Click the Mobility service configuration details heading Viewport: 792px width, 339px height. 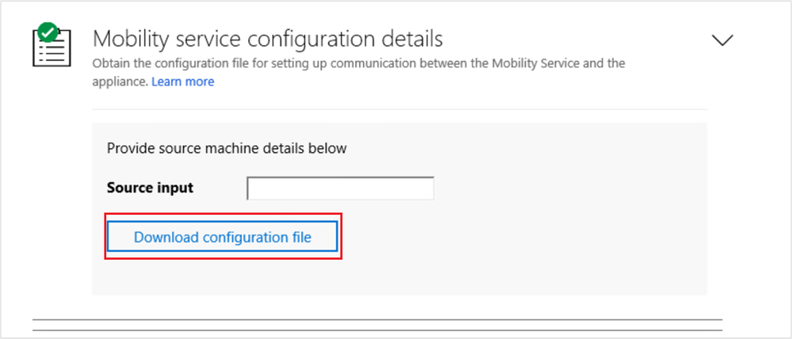coord(268,38)
